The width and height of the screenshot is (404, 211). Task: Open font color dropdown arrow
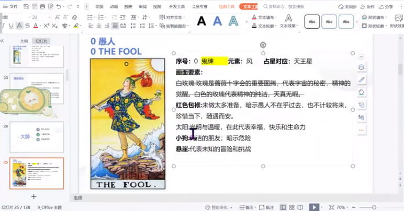[40, 26]
